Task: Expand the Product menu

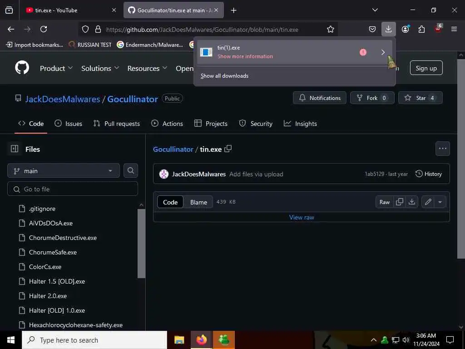Action: point(56,68)
